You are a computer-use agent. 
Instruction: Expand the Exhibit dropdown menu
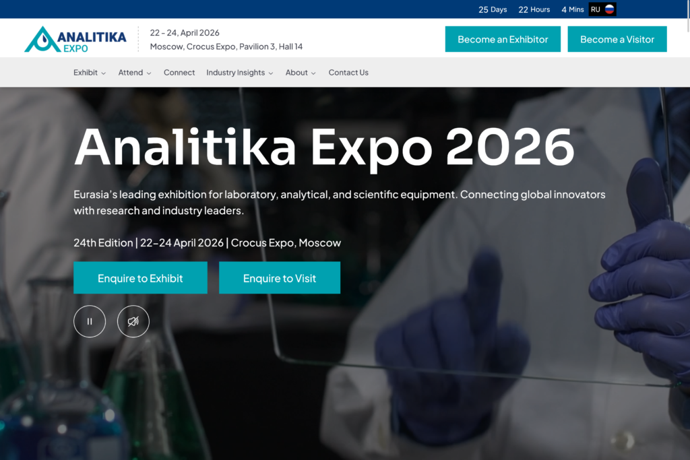pyautogui.click(x=90, y=73)
